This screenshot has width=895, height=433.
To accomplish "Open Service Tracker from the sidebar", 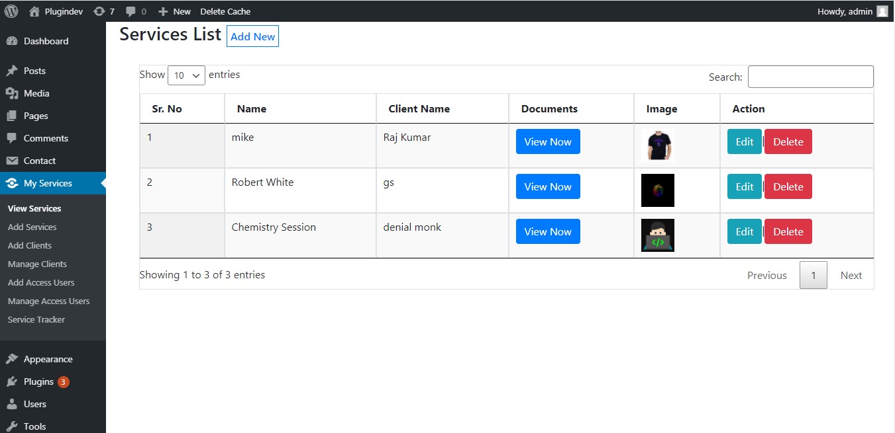I will [36, 319].
